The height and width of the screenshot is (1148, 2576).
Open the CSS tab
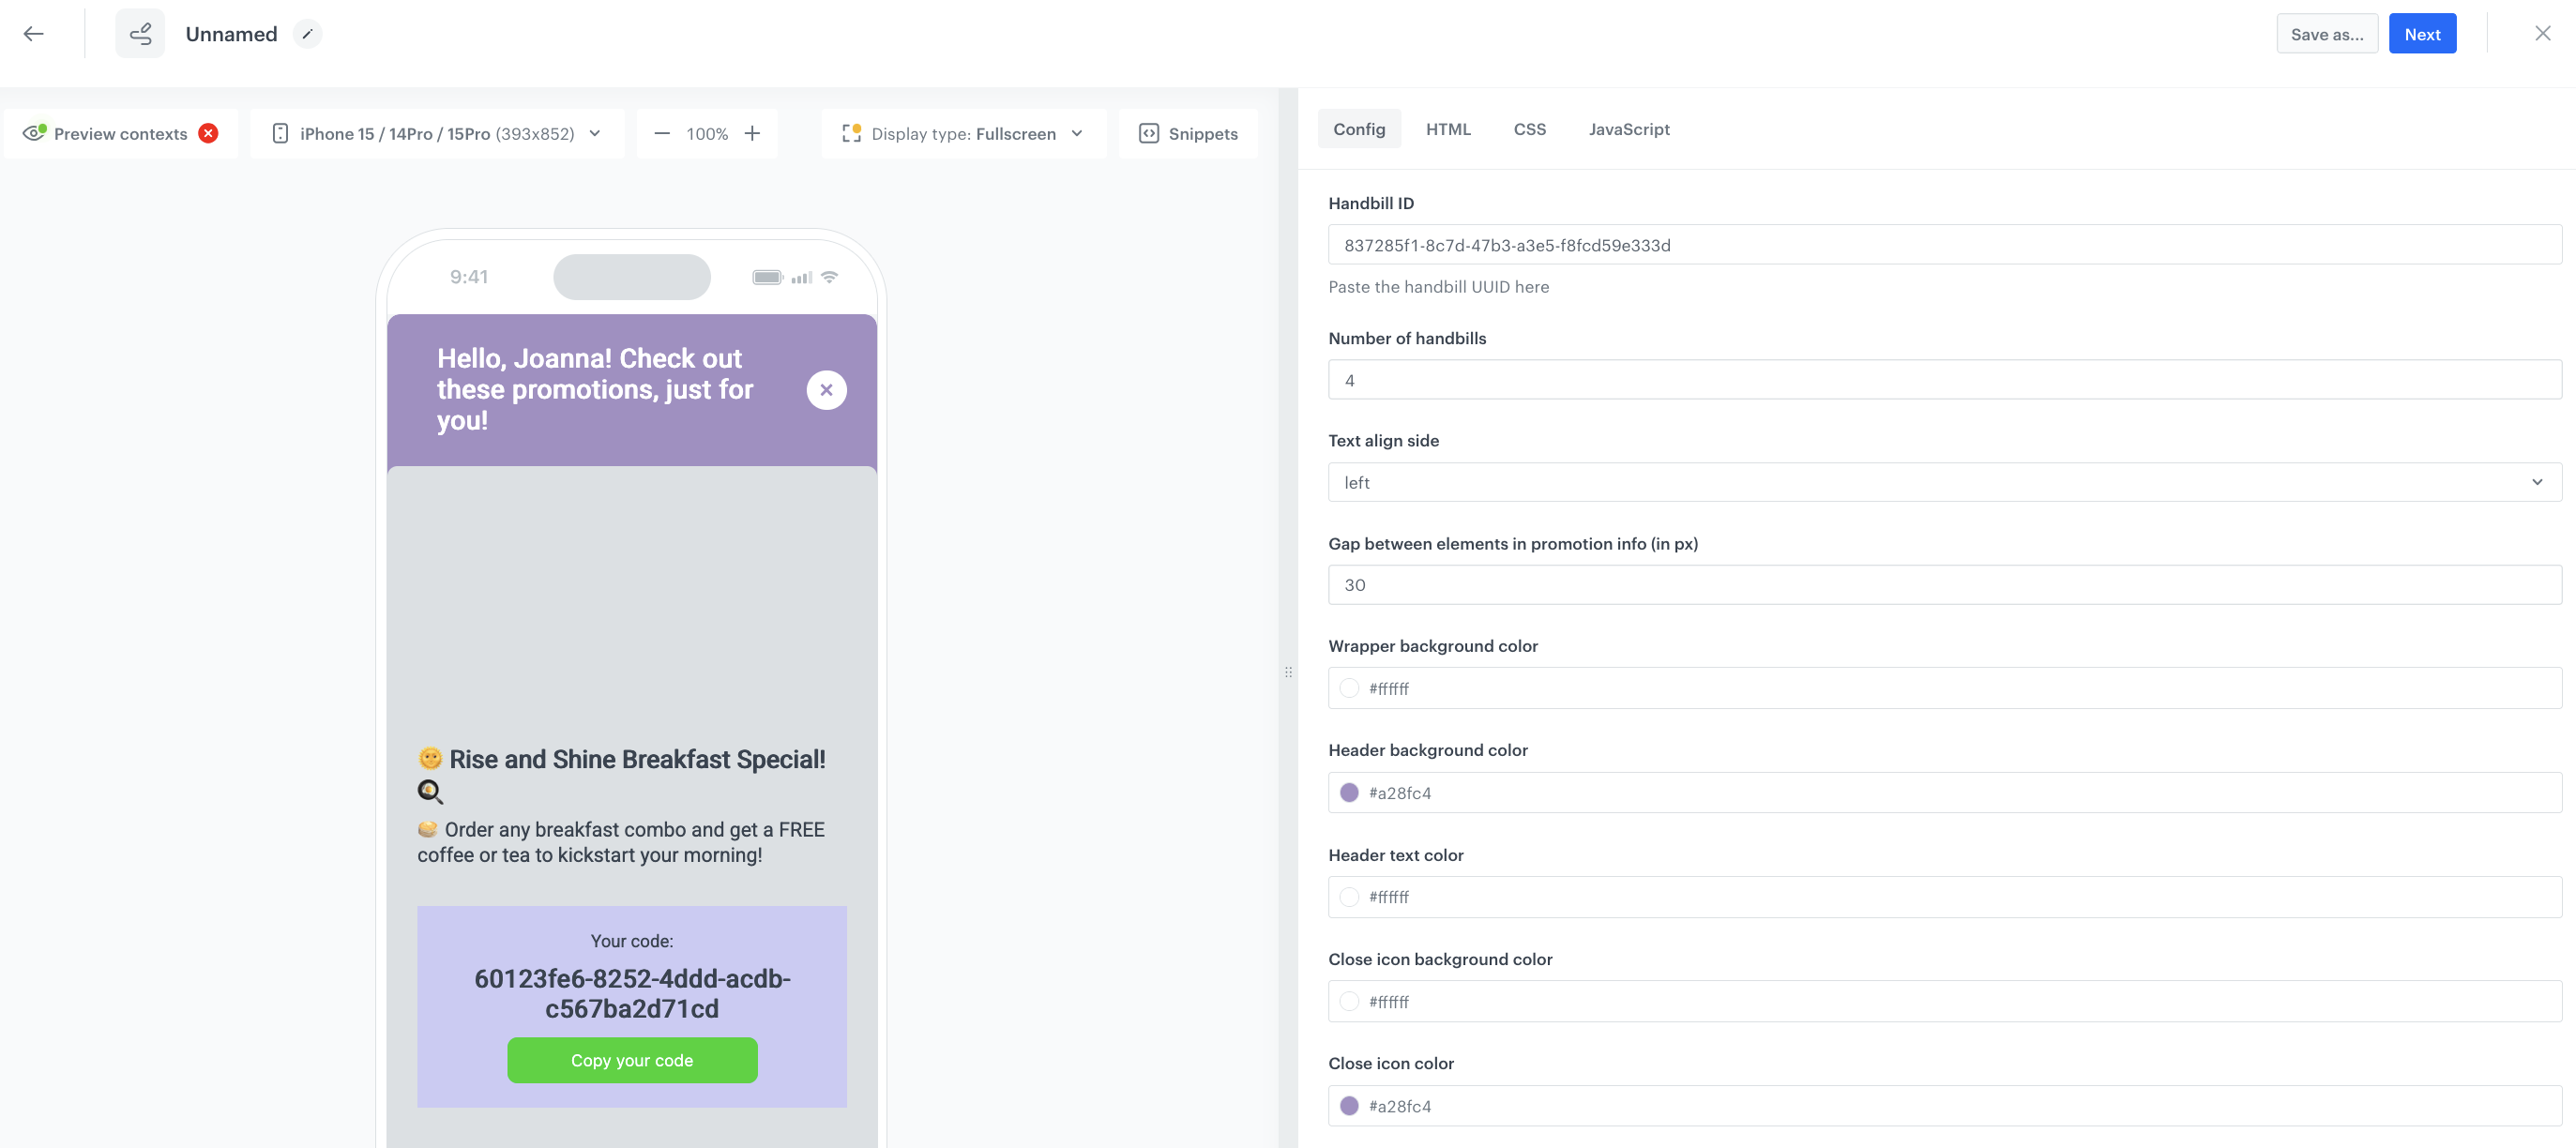[x=1529, y=129]
